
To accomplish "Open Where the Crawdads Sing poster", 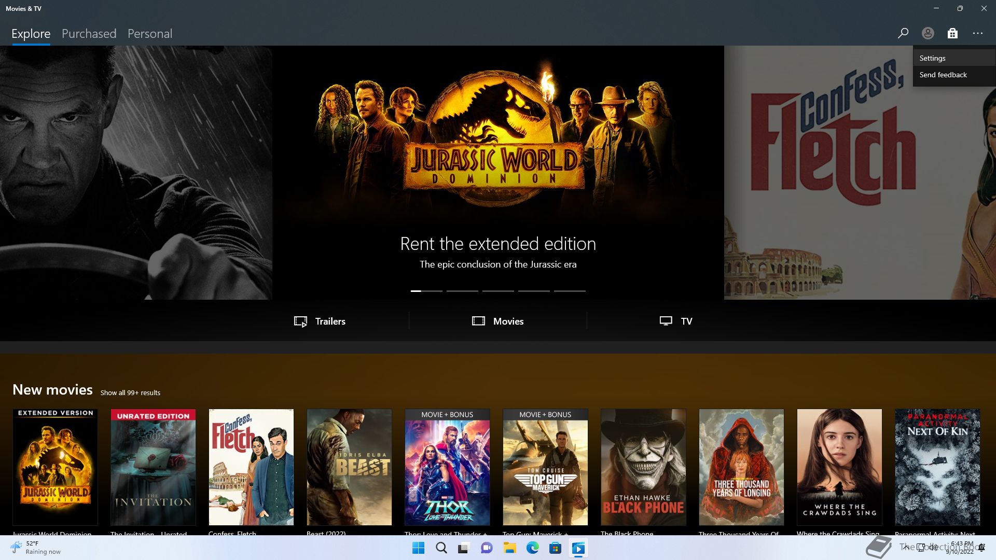I will 839,467.
